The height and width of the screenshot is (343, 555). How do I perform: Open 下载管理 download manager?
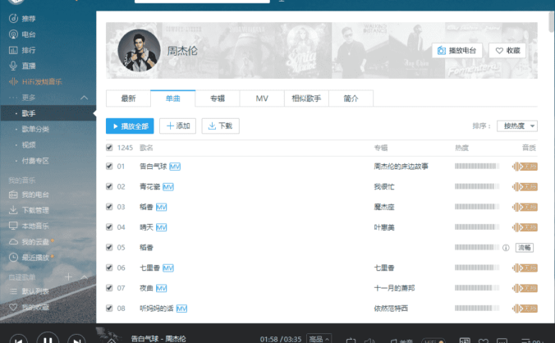(29, 210)
